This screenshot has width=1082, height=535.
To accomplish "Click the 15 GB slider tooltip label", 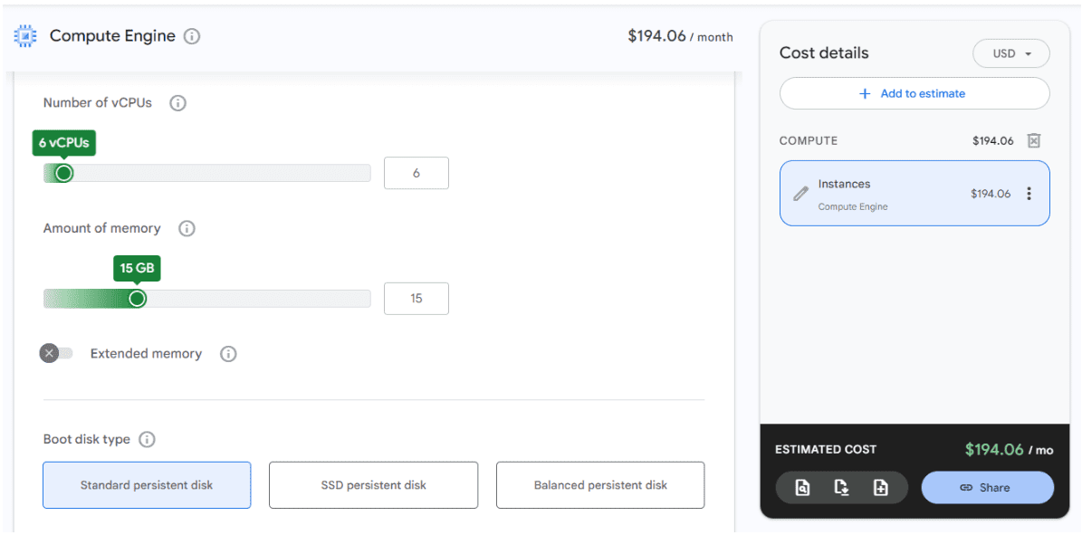I will (137, 269).
